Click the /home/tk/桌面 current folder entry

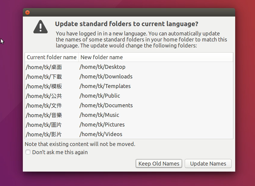[44, 67]
